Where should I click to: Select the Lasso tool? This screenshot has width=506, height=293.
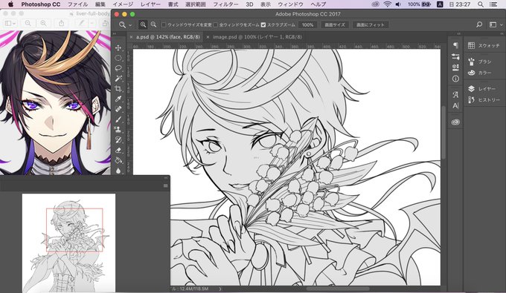118,68
